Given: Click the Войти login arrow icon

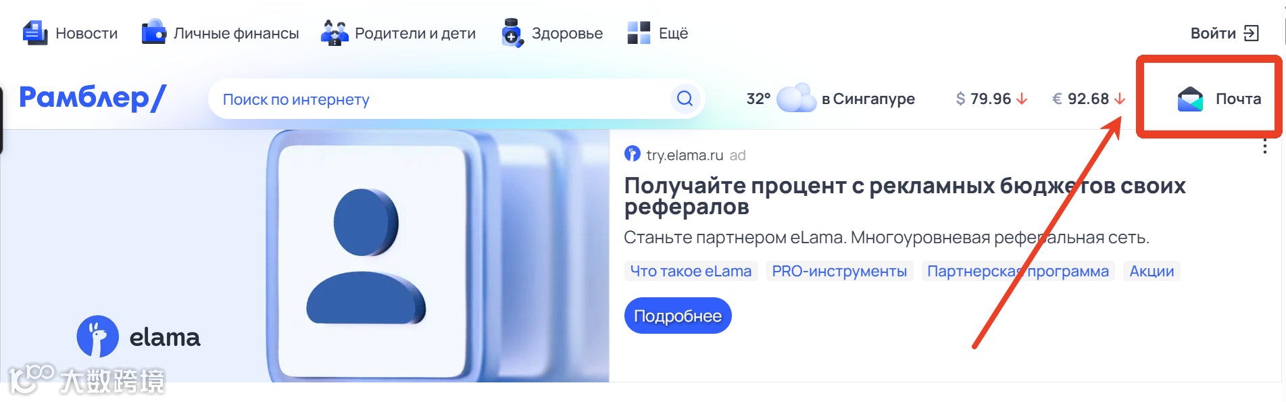Looking at the screenshot, I should tap(1252, 33).
